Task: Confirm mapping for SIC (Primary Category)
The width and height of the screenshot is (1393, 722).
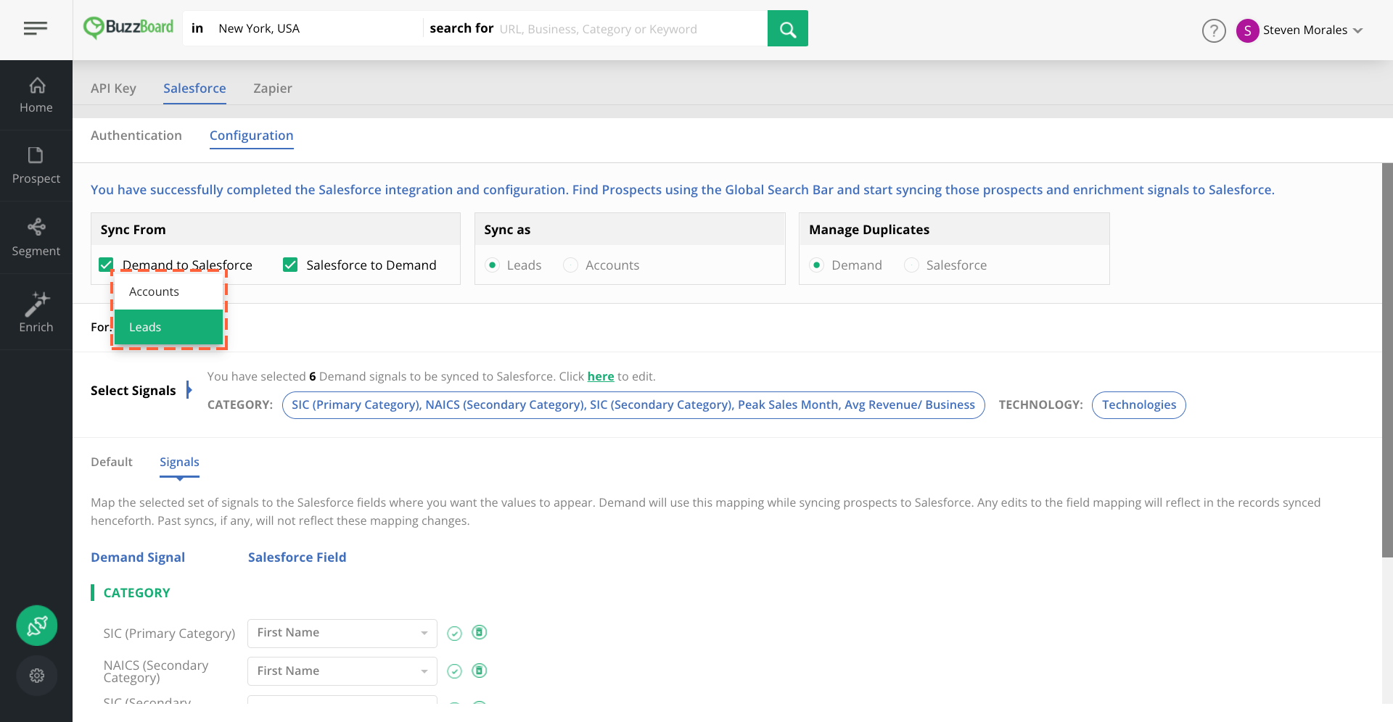Action: [x=454, y=634]
